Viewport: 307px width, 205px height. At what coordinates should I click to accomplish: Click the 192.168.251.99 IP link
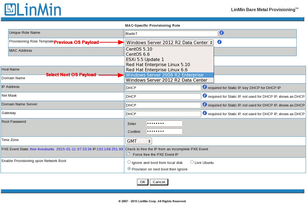click(110, 149)
